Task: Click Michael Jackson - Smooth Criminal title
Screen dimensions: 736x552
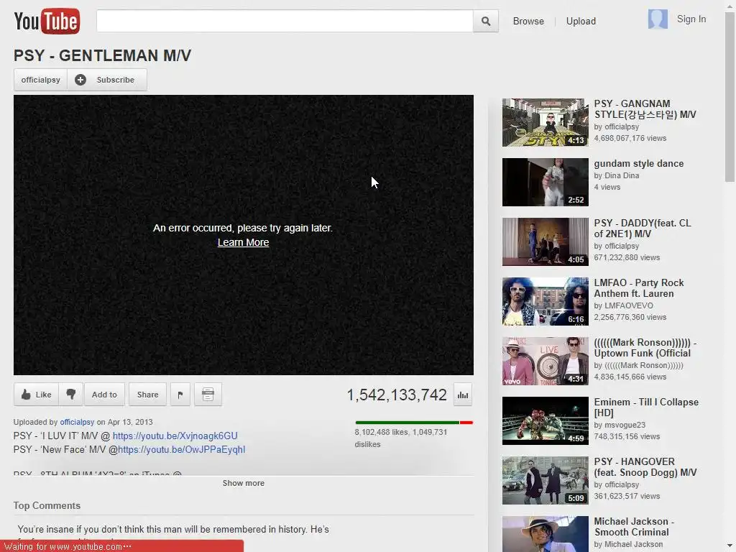Action: [x=634, y=527]
